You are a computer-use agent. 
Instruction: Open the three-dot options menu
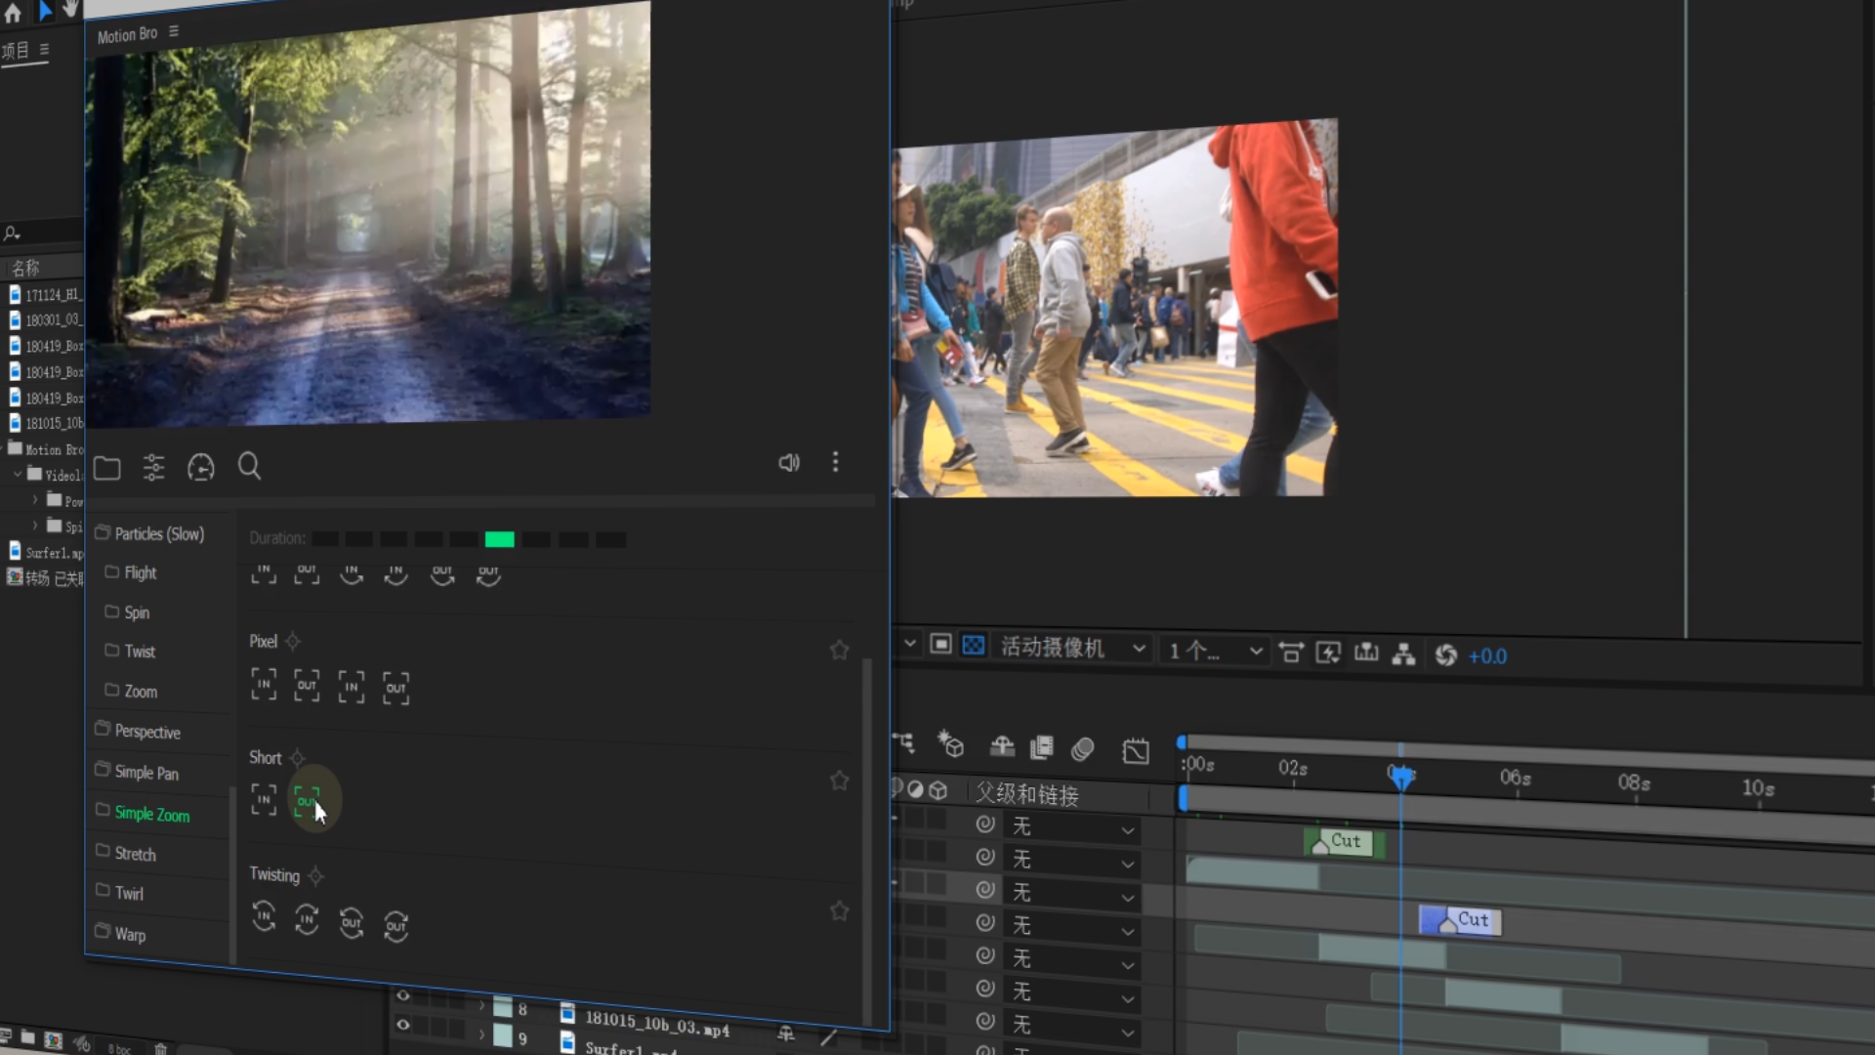tap(835, 461)
